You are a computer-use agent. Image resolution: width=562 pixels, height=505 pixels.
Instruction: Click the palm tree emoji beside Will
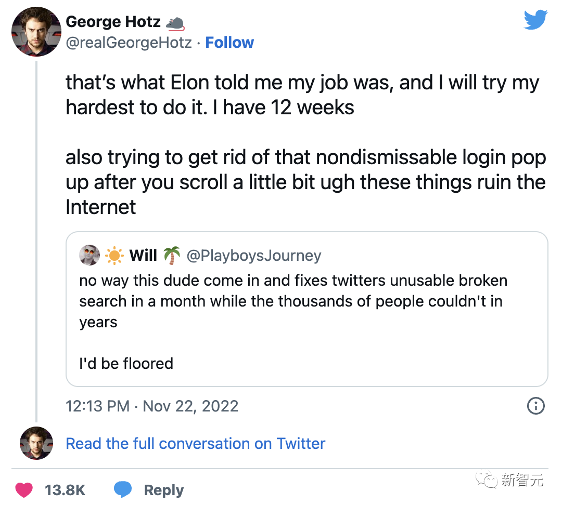tap(172, 255)
